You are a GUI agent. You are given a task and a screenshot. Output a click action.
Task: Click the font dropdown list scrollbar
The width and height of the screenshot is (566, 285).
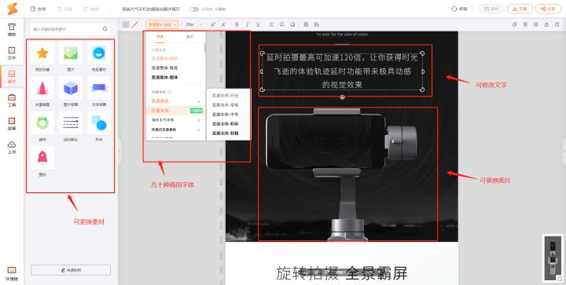click(x=204, y=48)
